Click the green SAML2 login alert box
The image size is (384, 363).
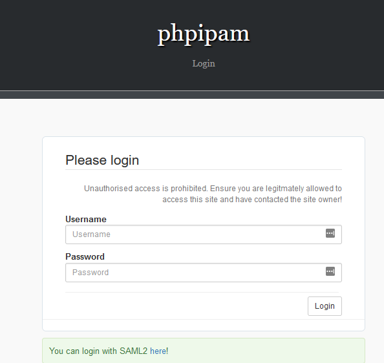coord(204,351)
